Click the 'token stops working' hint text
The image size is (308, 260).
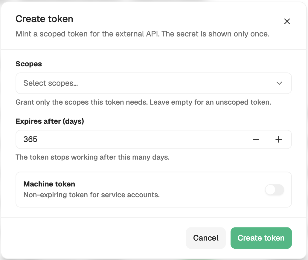pos(92,157)
